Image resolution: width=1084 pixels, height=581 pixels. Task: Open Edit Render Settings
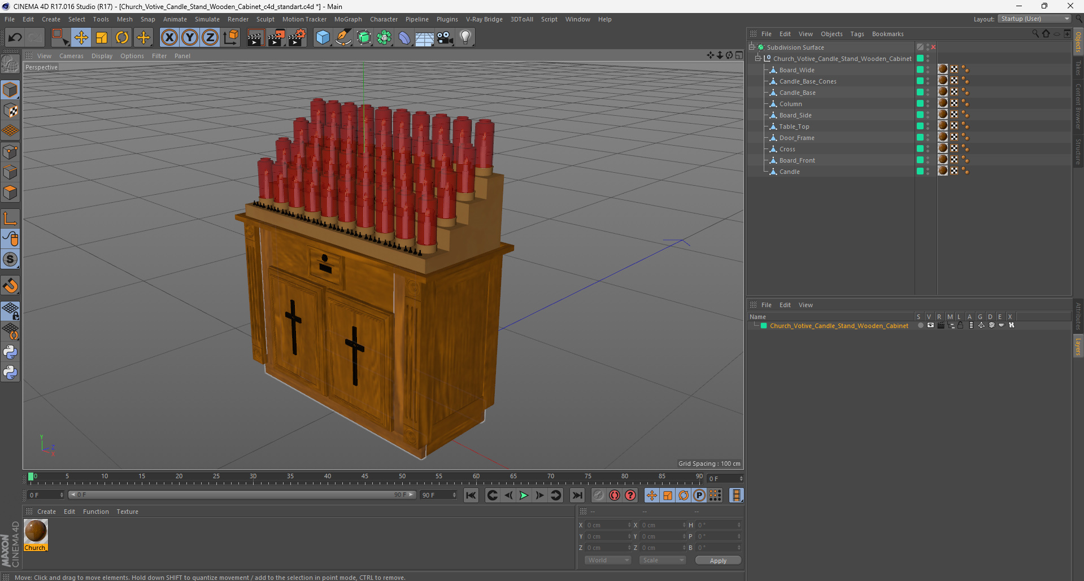pos(297,37)
